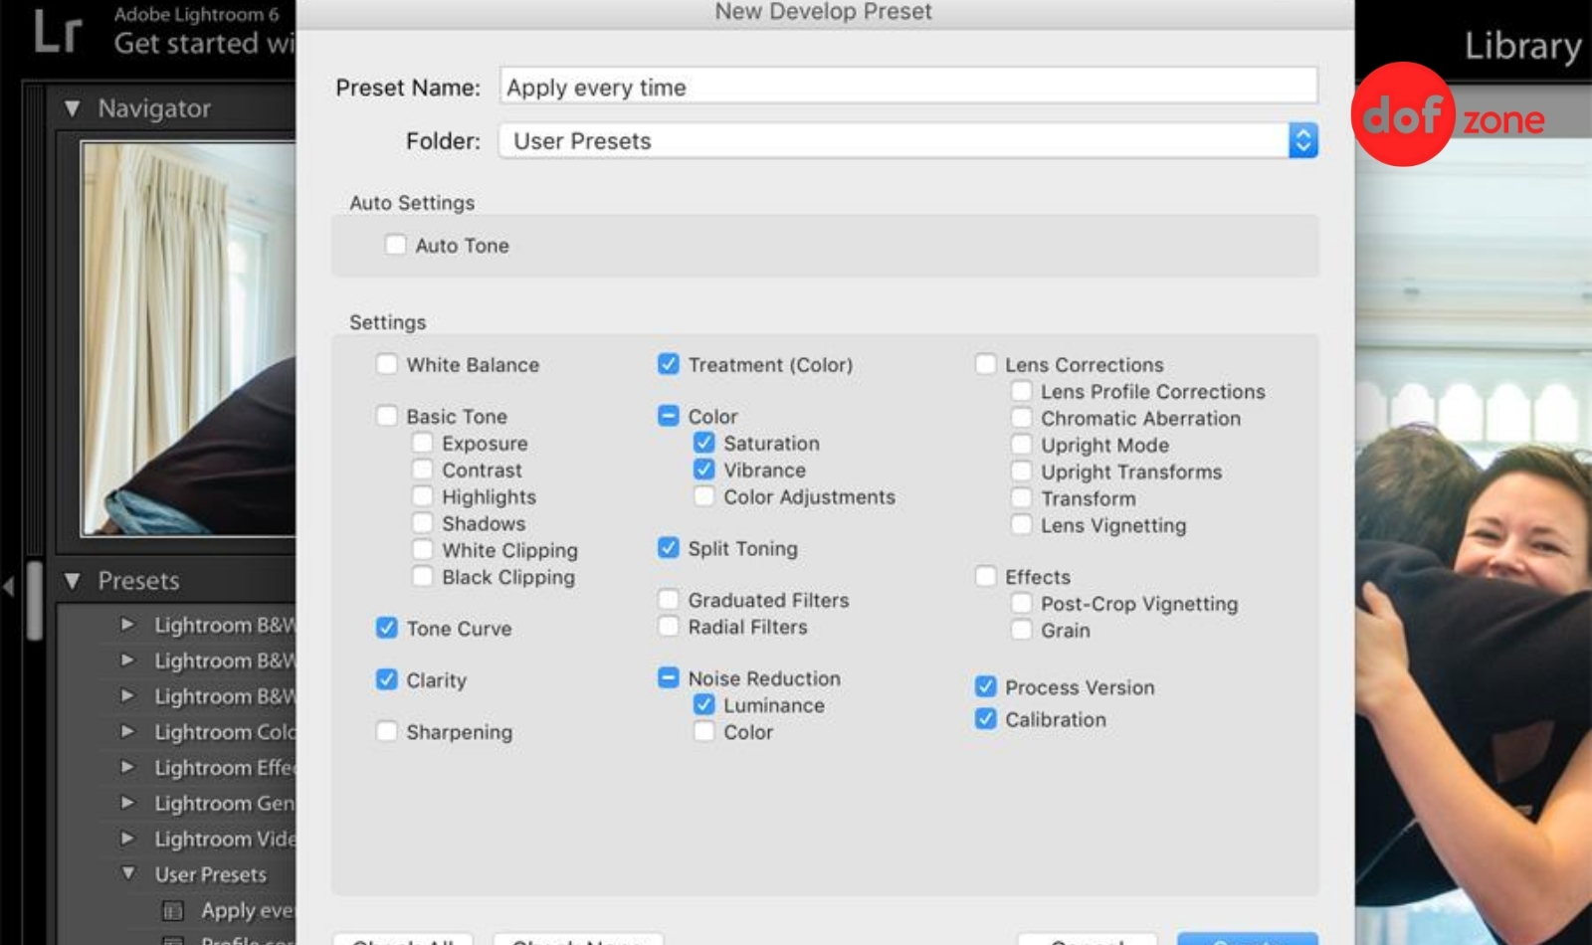Viewport: 1592px width, 945px height.
Task: Uncheck the Tone Curve option
Action: 387,628
